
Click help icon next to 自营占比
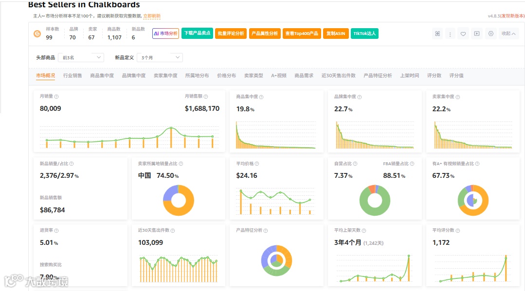[x=355, y=164]
